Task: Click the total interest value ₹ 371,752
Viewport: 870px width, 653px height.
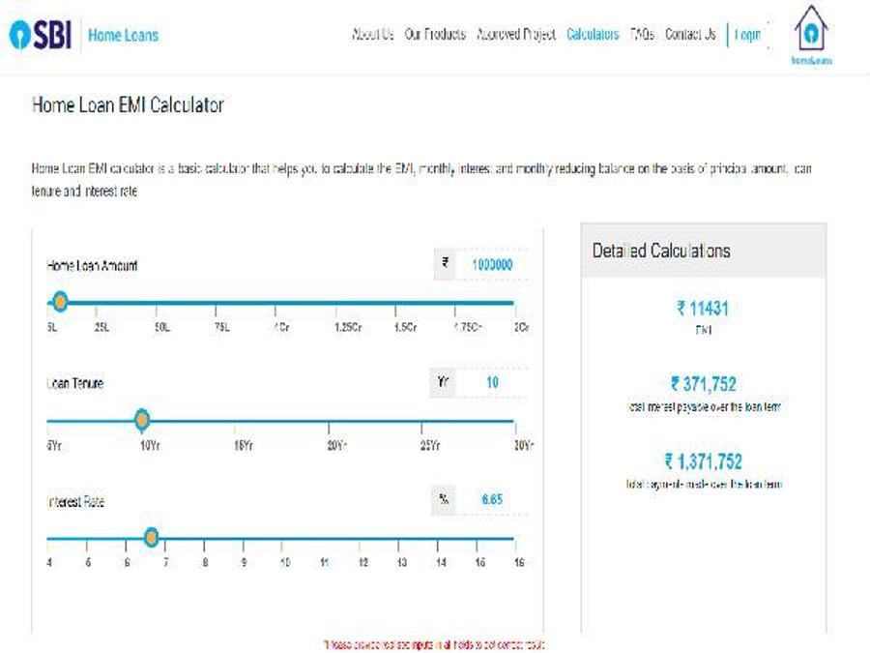Action: pos(704,384)
